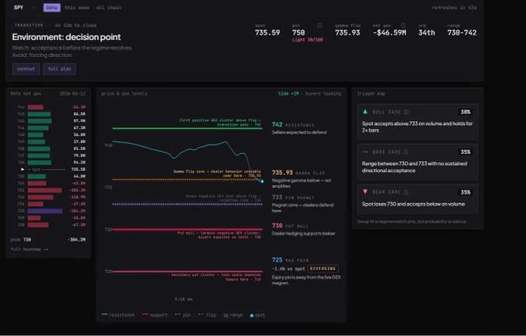Click the red put wall line at 730
This screenshot has width=526, height=336.
pyautogui.click(x=187, y=229)
